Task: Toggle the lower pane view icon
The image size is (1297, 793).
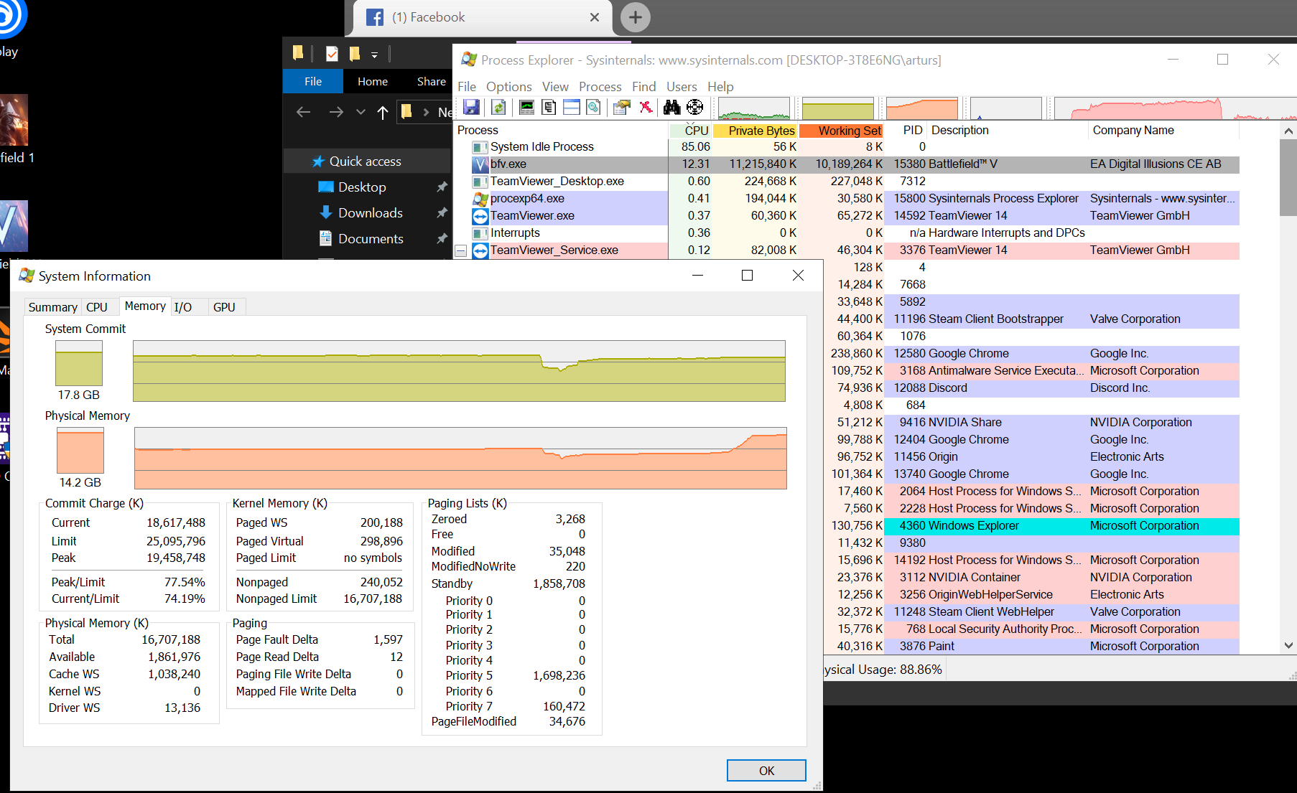Action: 572,108
